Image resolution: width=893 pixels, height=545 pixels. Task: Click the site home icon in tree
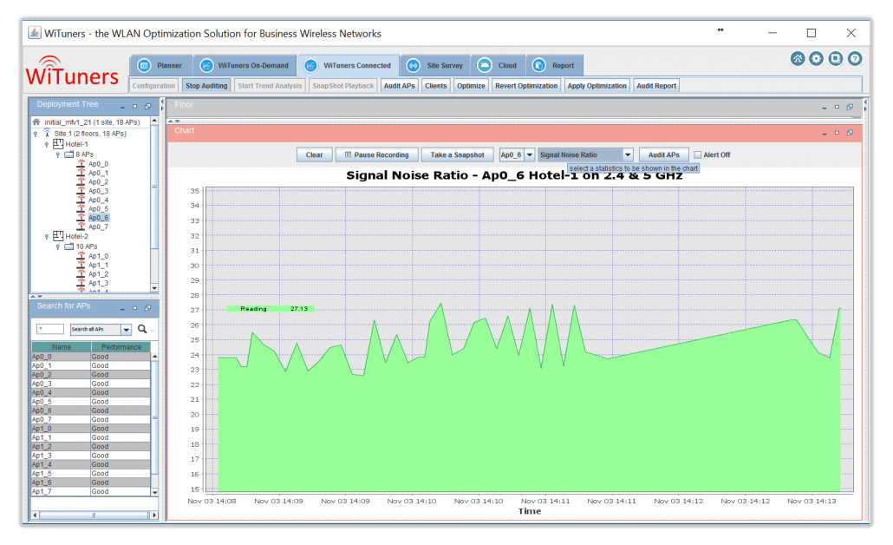[36, 122]
